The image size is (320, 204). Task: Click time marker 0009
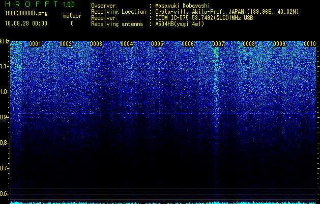[x=279, y=44]
